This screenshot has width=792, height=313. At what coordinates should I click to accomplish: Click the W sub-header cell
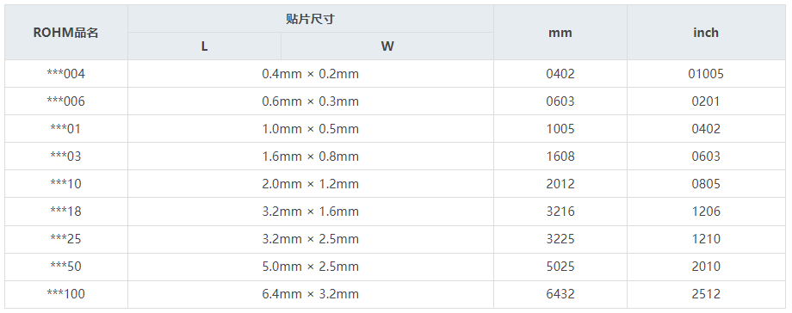pyautogui.click(x=387, y=46)
